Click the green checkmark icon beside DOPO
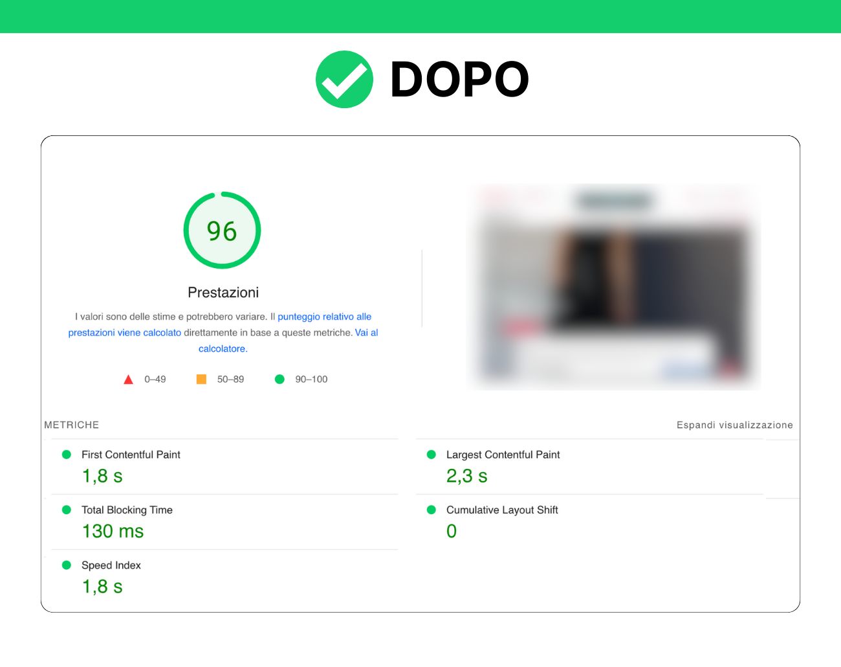 pyautogui.click(x=344, y=79)
